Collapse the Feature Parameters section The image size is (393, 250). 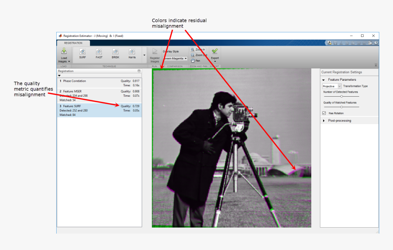pyautogui.click(x=324, y=80)
